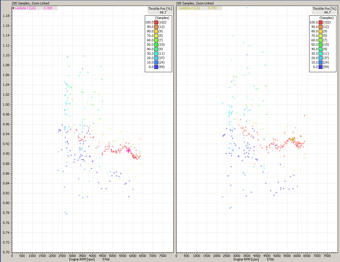Click the 0.930 value next to Lambda 2

[212, 8]
